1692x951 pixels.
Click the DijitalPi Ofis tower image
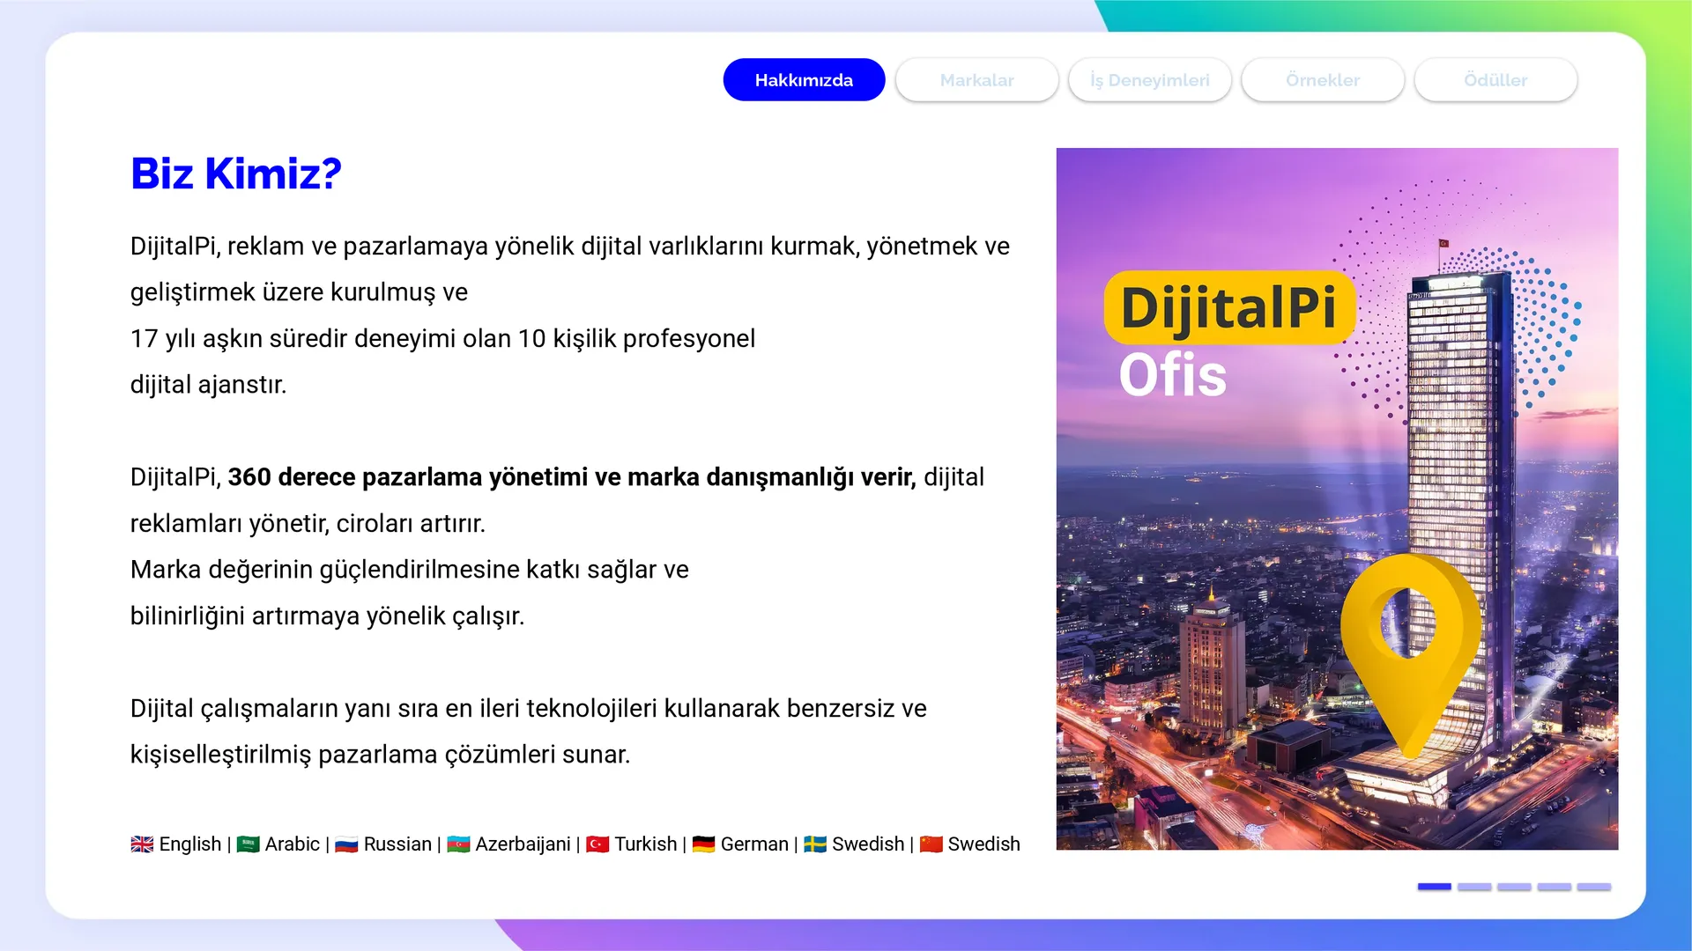coord(1337,498)
